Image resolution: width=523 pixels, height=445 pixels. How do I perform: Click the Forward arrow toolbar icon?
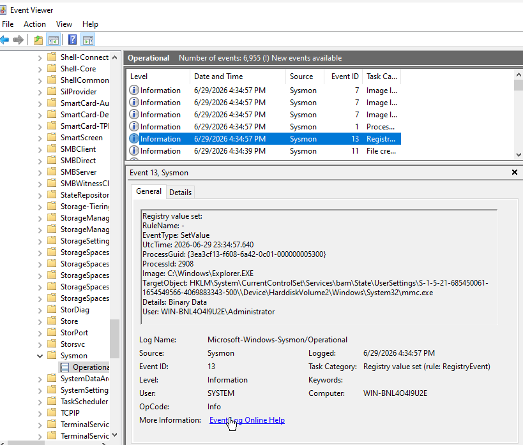coord(19,40)
